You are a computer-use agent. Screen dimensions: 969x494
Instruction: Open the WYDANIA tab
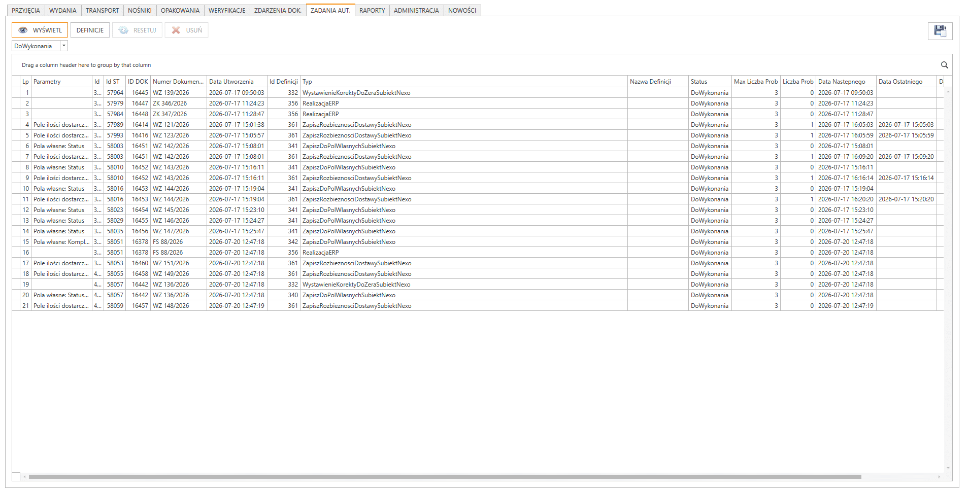[63, 10]
